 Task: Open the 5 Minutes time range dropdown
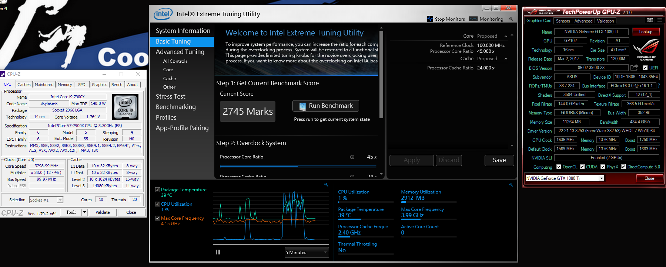pos(307,252)
